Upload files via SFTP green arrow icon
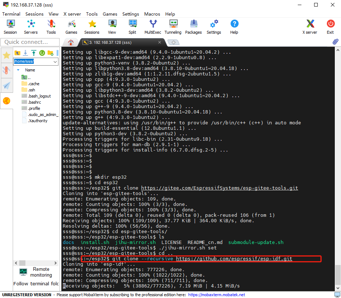The image size is (341, 298). (34, 53)
